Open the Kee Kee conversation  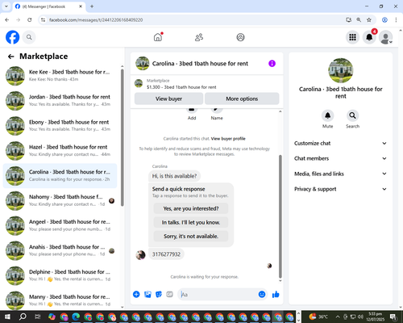60,76
